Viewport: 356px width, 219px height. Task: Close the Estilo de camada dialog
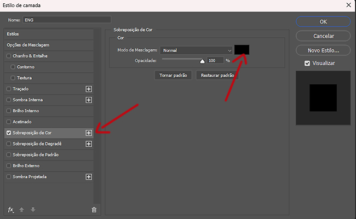(x=349, y=5)
